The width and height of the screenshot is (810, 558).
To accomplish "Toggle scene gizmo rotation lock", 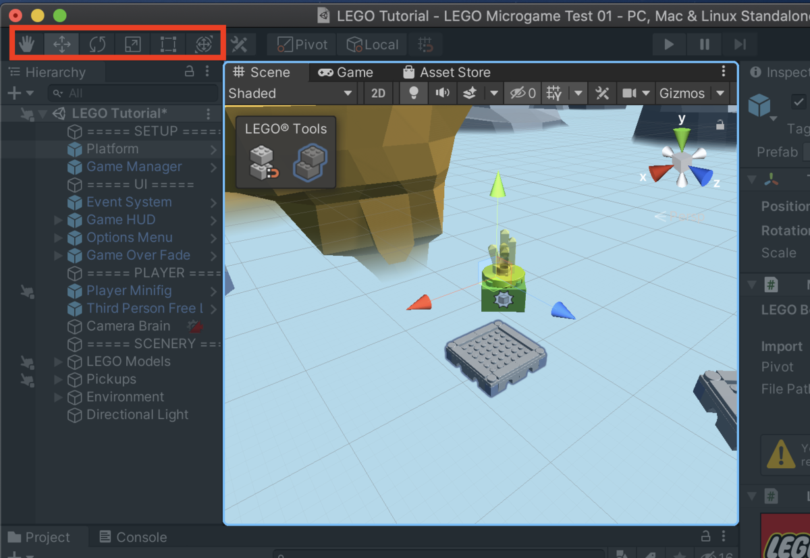I will coord(720,125).
